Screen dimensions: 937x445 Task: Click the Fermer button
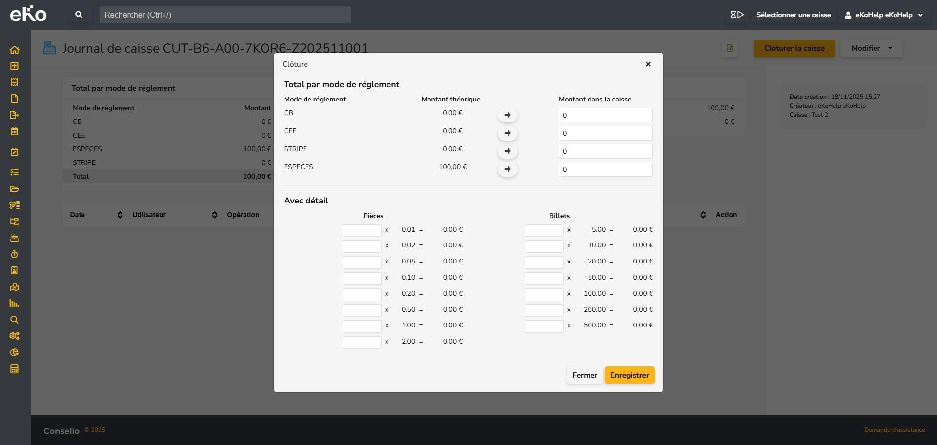pos(585,375)
